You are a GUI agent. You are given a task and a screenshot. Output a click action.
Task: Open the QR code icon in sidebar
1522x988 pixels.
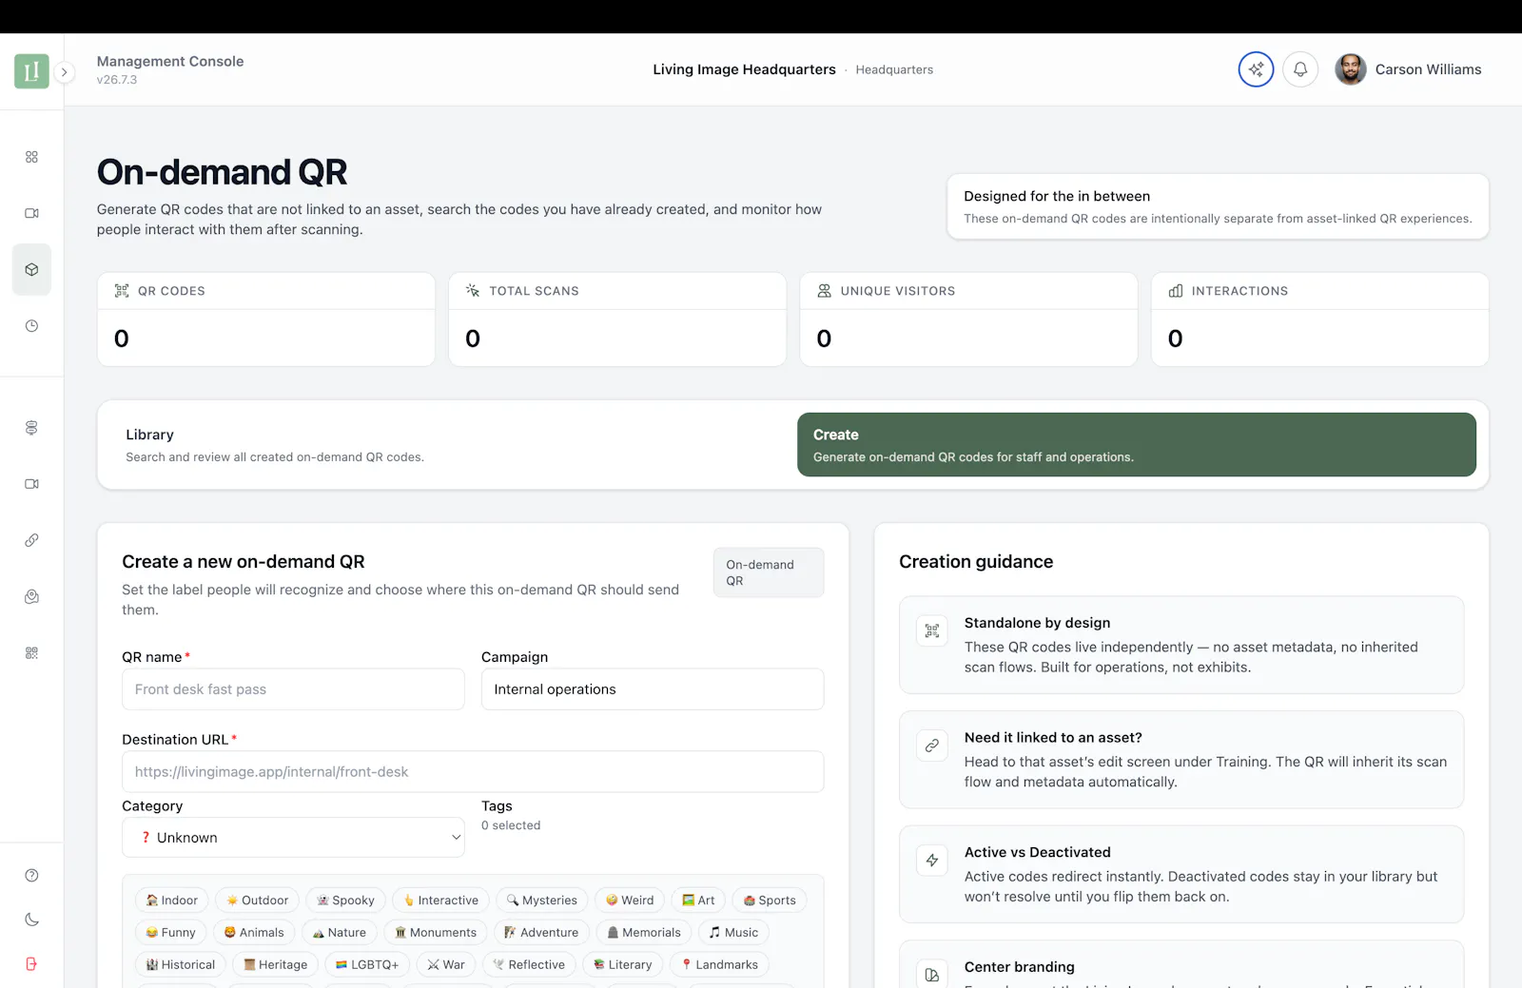tap(31, 653)
